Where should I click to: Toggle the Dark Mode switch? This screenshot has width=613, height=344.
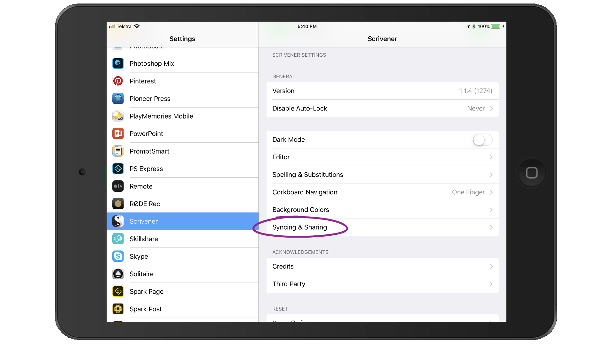483,140
